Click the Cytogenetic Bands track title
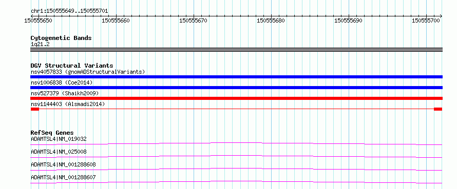Viewport: 457px width, 189px height. click(61, 38)
